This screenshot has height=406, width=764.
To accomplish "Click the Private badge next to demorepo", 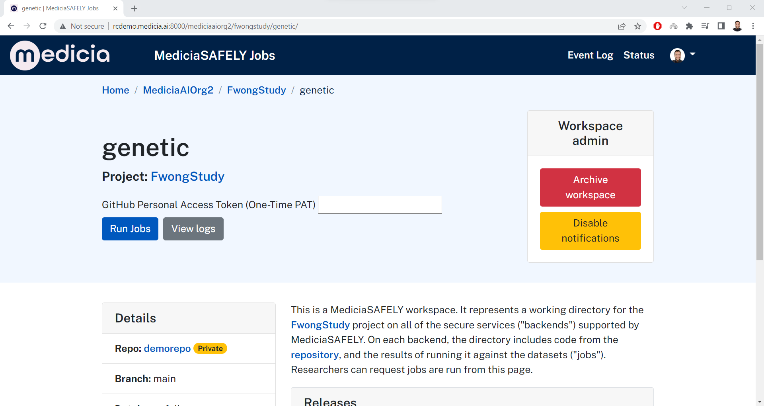I will click(x=210, y=349).
